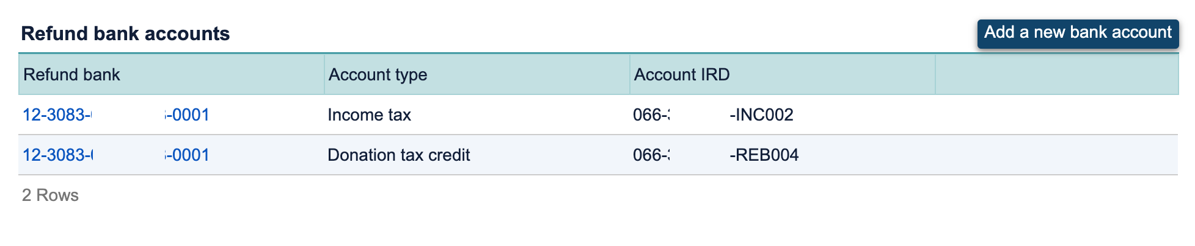Click the 2 Rows count label
This screenshot has height=246, width=1195.
coord(50,195)
